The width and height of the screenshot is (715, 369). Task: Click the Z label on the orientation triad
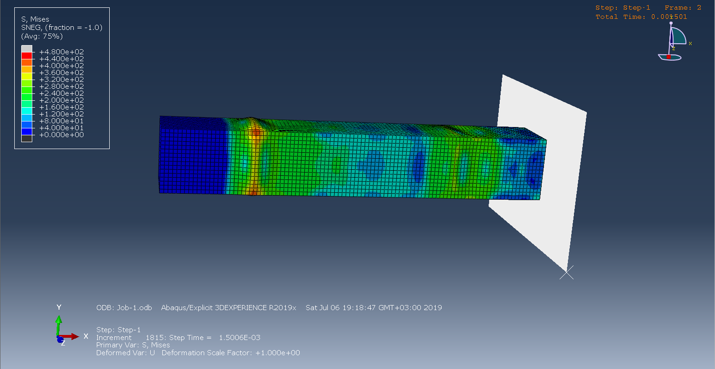tap(63, 343)
